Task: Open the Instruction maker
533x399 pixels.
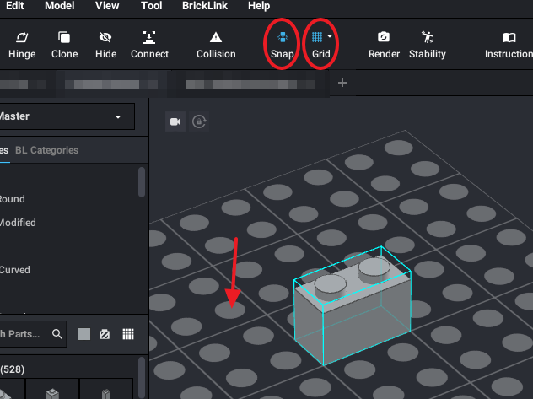Action: pos(509,45)
